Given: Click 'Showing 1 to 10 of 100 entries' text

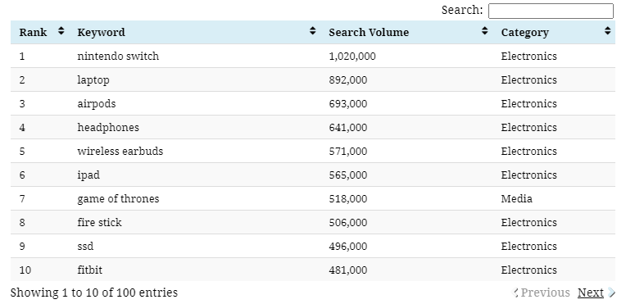Looking at the screenshot, I should pyautogui.click(x=94, y=293).
